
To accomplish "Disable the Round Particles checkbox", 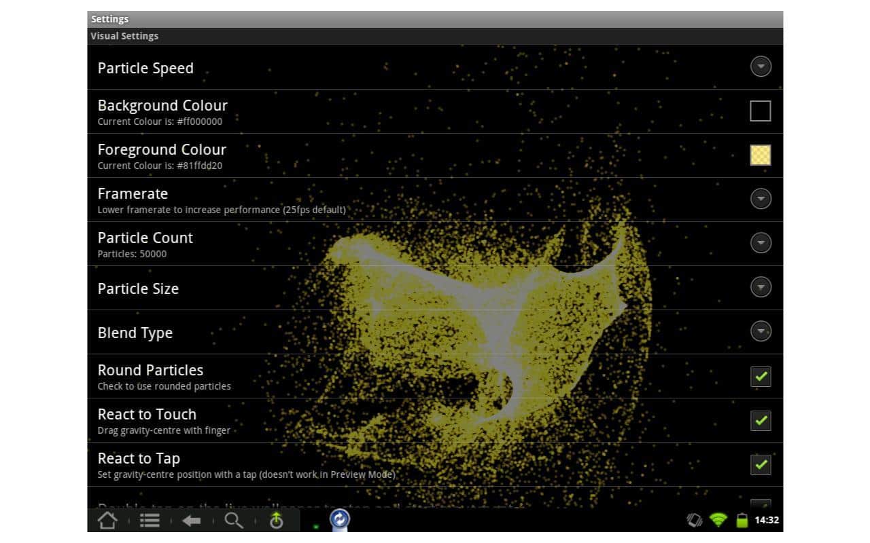I will click(760, 376).
